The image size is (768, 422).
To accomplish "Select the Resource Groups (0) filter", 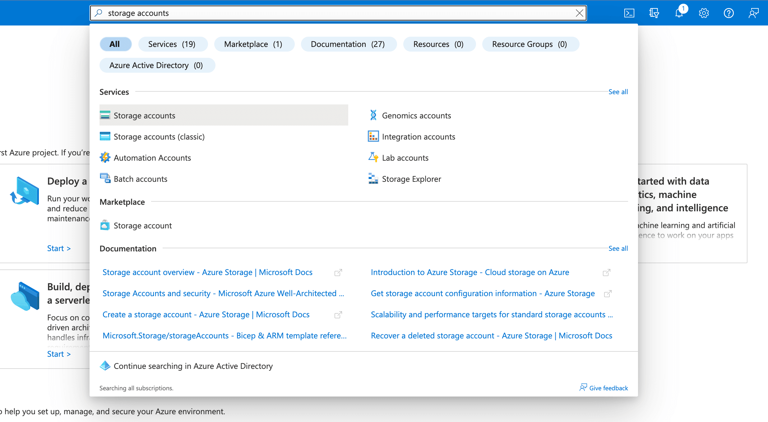I will coord(529,44).
